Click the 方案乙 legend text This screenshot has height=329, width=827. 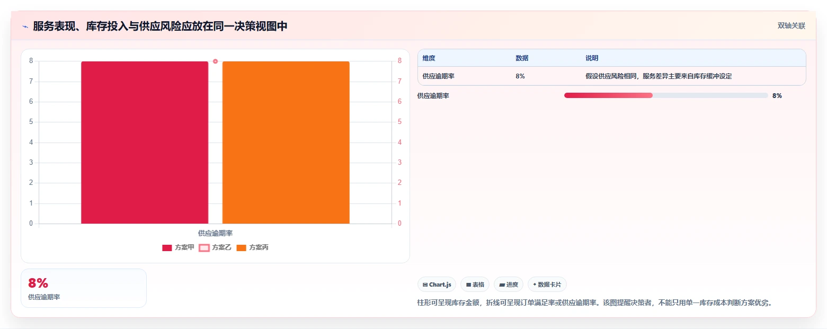[221, 248]
